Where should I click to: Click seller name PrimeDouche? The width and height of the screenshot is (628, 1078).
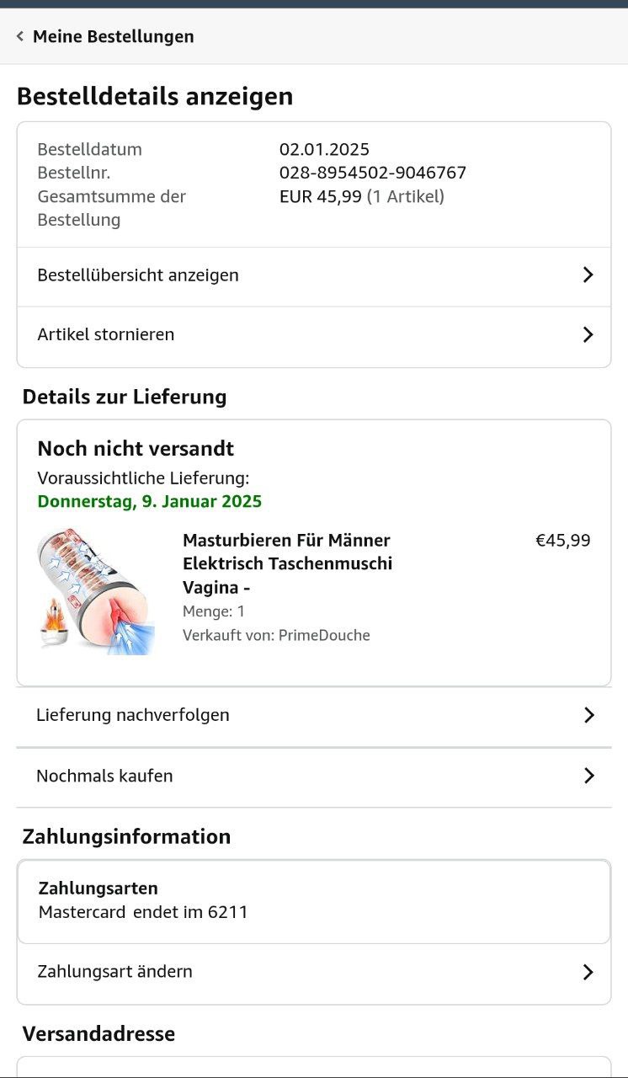click(x=324, y=635)
